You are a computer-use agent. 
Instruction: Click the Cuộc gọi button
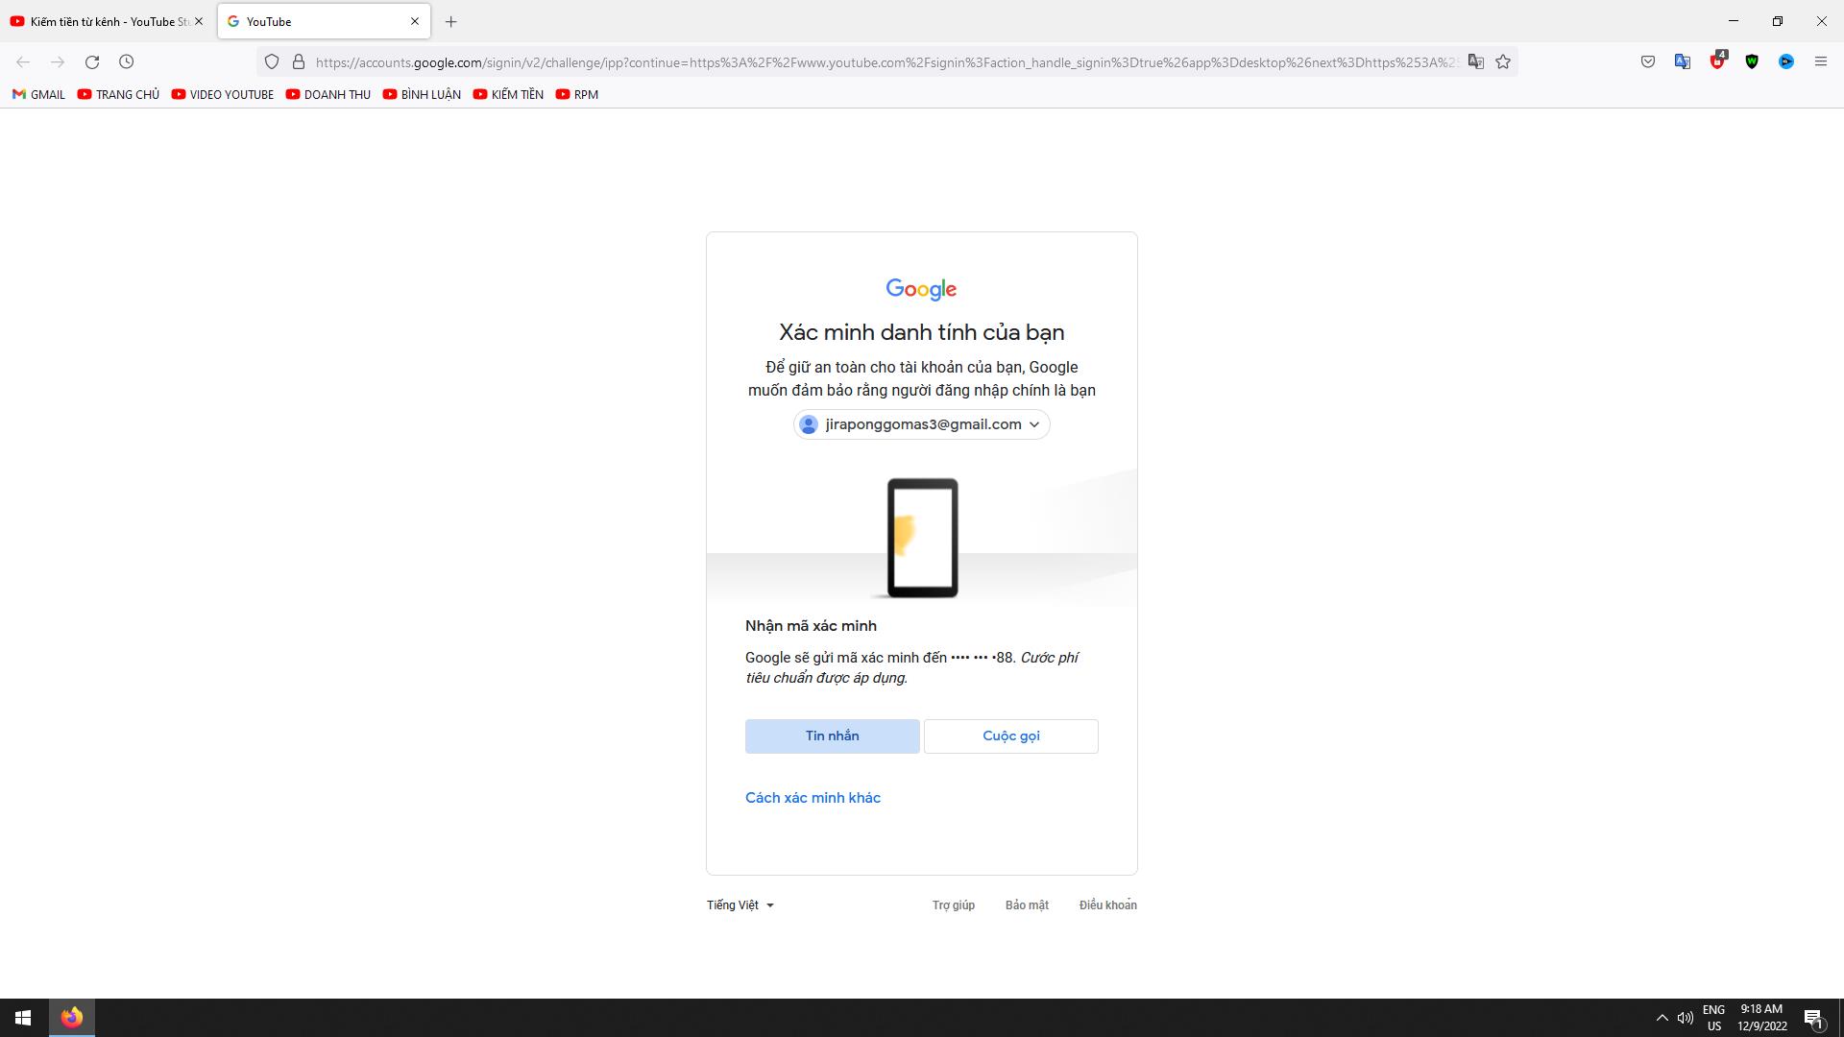point(1010,736)
